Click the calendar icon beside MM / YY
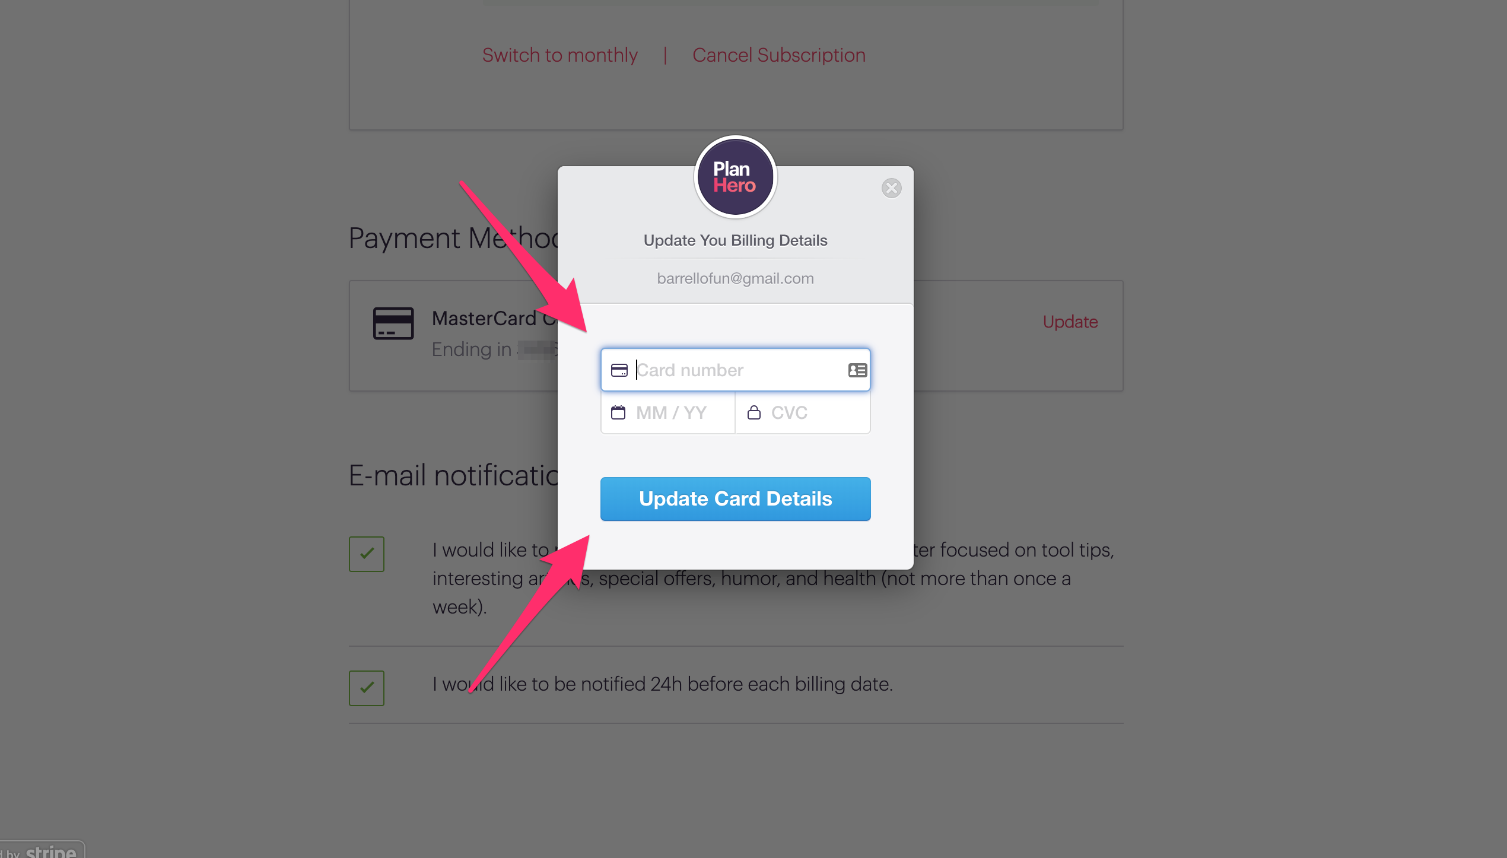The height and width of the screenshot is (858, 1507). (x=618, y=412)
